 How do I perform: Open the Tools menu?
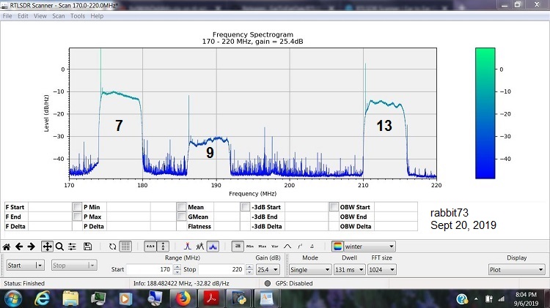[x=78, y=16]
